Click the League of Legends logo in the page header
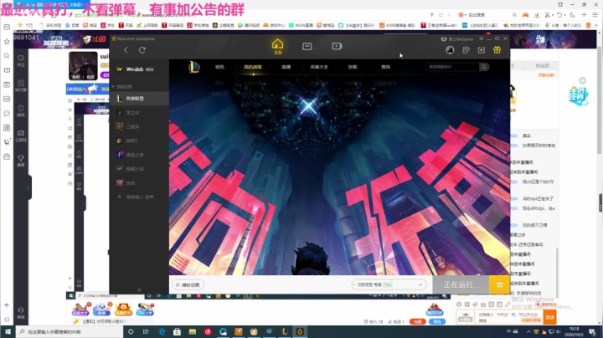The image size is (603, 338). (194, 67)
